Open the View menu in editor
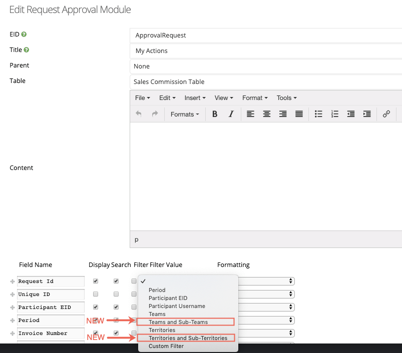This screenshot has width=402, height=353. coord(224,98)
